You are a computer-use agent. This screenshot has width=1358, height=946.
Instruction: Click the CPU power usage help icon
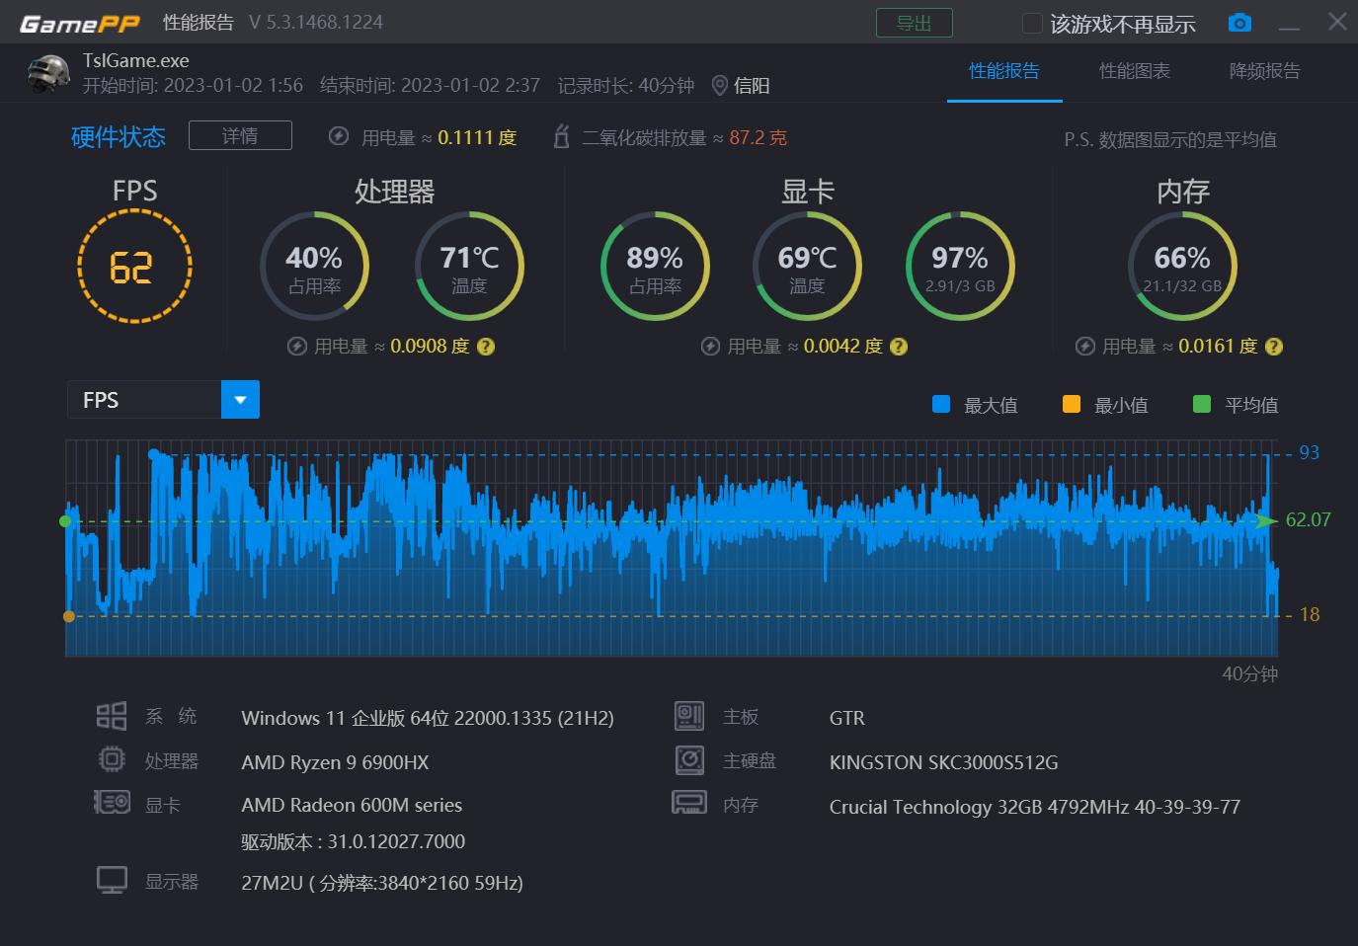pos(486,347)
